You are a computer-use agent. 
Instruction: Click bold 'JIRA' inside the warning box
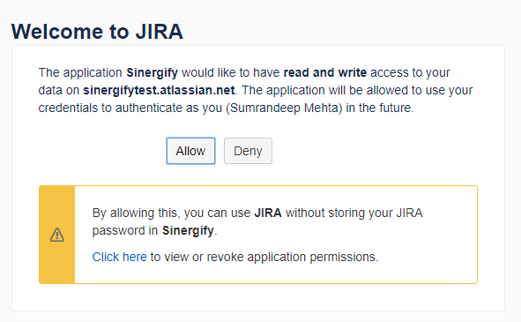(x=268, y=213)
